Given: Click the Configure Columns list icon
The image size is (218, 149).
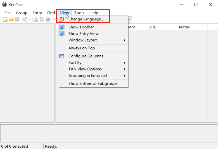Looking at the screenshot, I should click(x=62, y=56).
